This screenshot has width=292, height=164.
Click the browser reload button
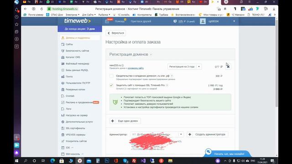pos(42,9)
